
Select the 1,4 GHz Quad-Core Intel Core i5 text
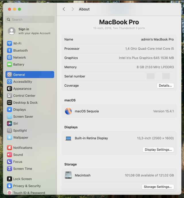coord(149,48)
